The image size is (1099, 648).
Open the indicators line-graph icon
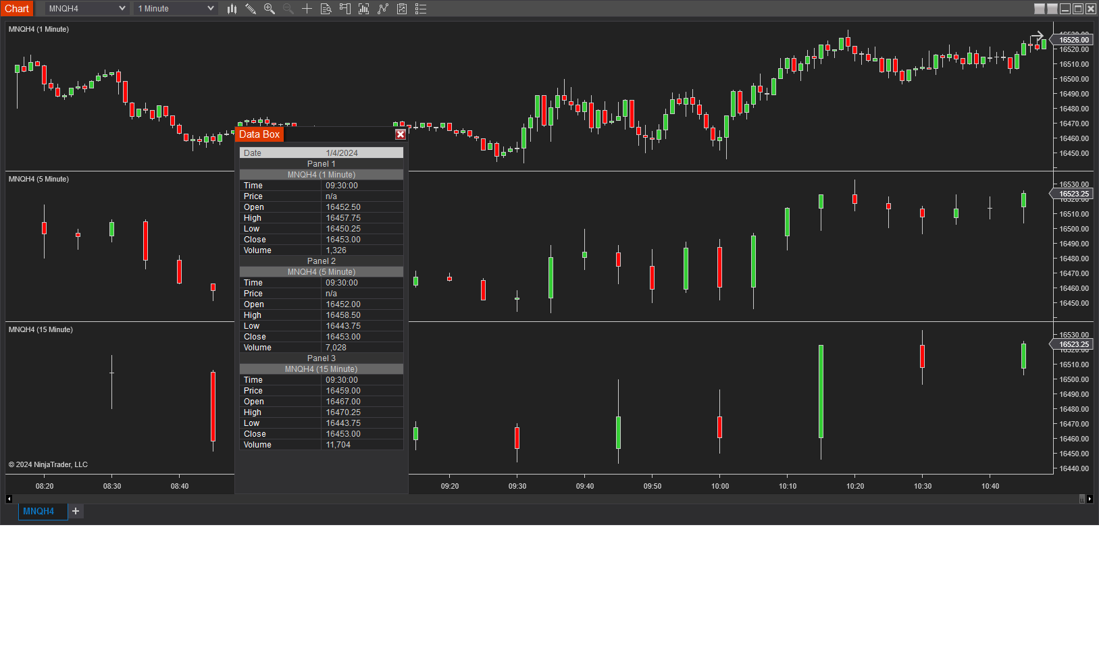[383, 9]
